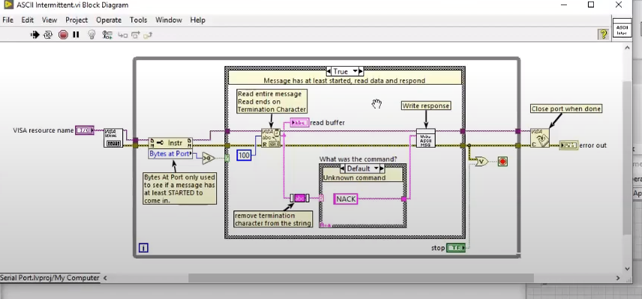The width and height of the screenshot is (642, 299).
Task: Click Run Continuously button
Action: click(48, 34)
